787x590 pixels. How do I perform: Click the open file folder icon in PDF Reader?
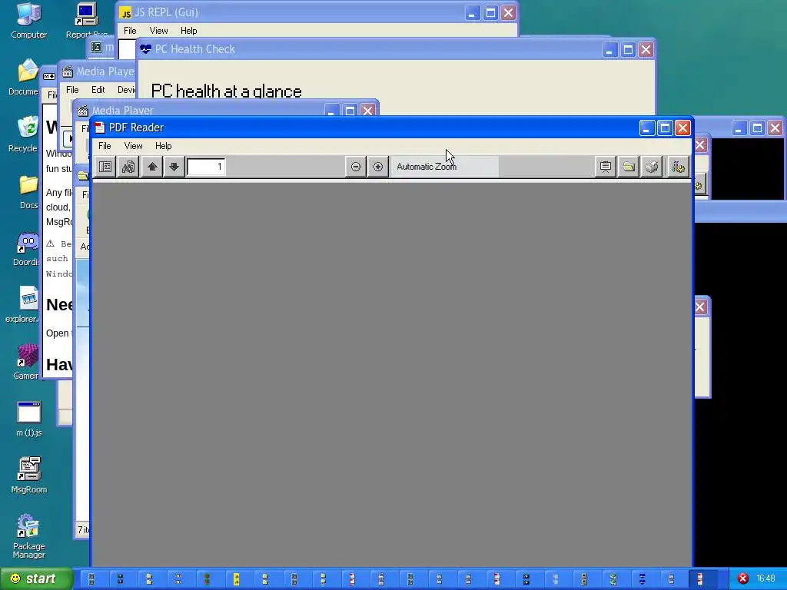point(629,167)
